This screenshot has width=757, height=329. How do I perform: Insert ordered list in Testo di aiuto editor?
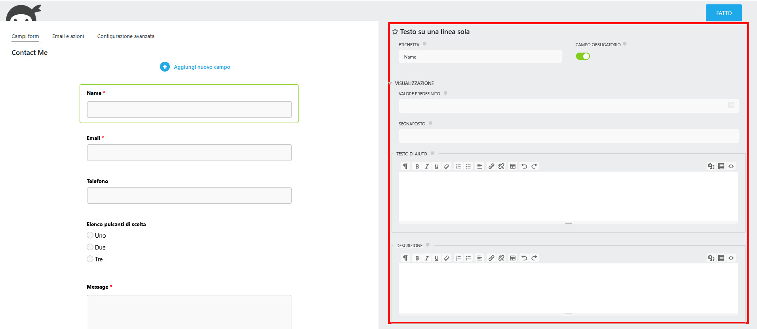(458, 166)
